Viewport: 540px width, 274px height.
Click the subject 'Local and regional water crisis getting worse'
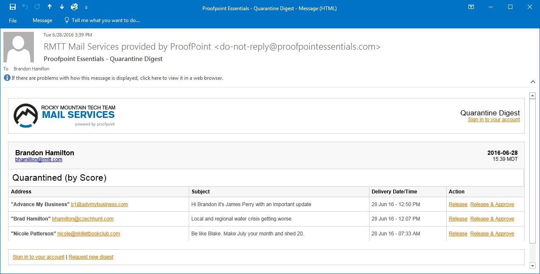pos(241,219)
